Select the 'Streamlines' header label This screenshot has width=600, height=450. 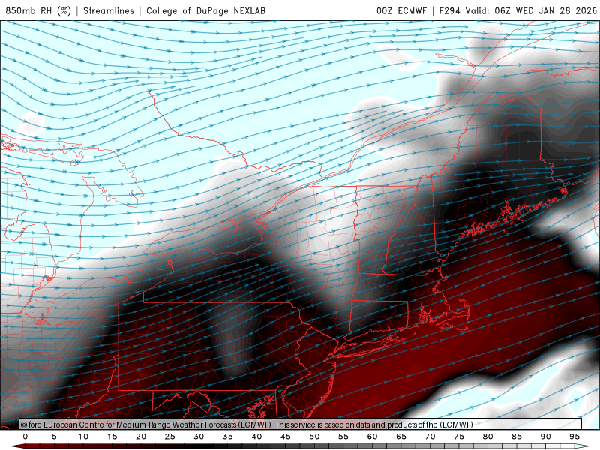109,10
